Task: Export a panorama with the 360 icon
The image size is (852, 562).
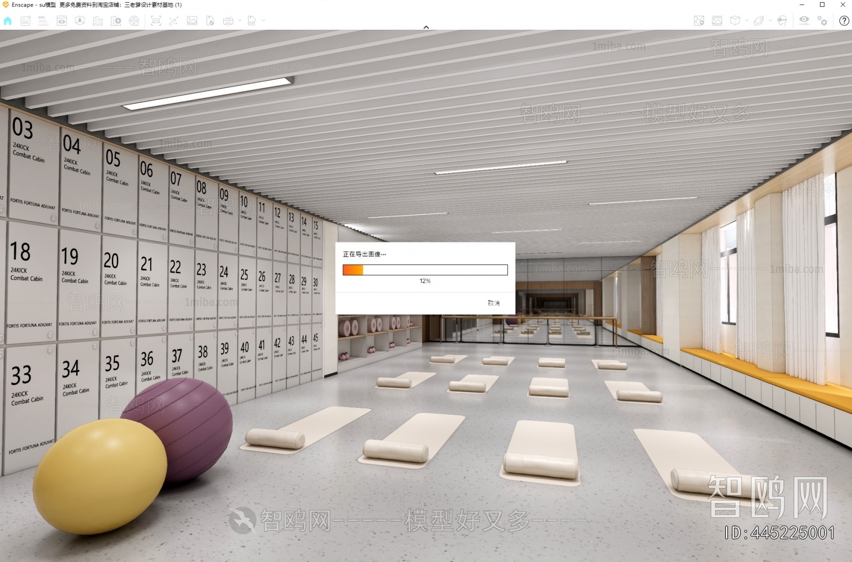Action: [228, 21]
